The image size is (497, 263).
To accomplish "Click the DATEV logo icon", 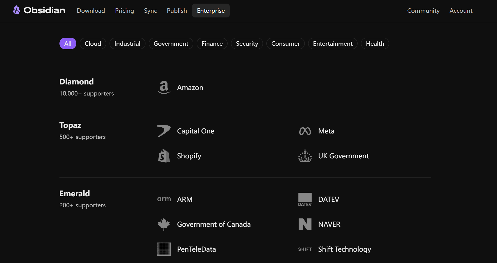I will (305, 199).
